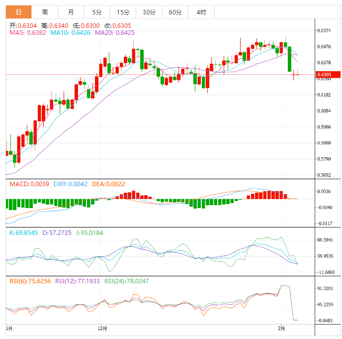Select the daily 日 chart tab
This screenshot has width=342, height=339.
pyautogui.click(x=19, y=12)
